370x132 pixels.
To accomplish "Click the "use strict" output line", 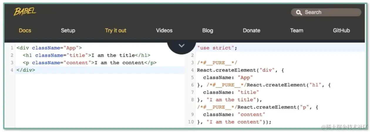I will (x=217, y=48).
